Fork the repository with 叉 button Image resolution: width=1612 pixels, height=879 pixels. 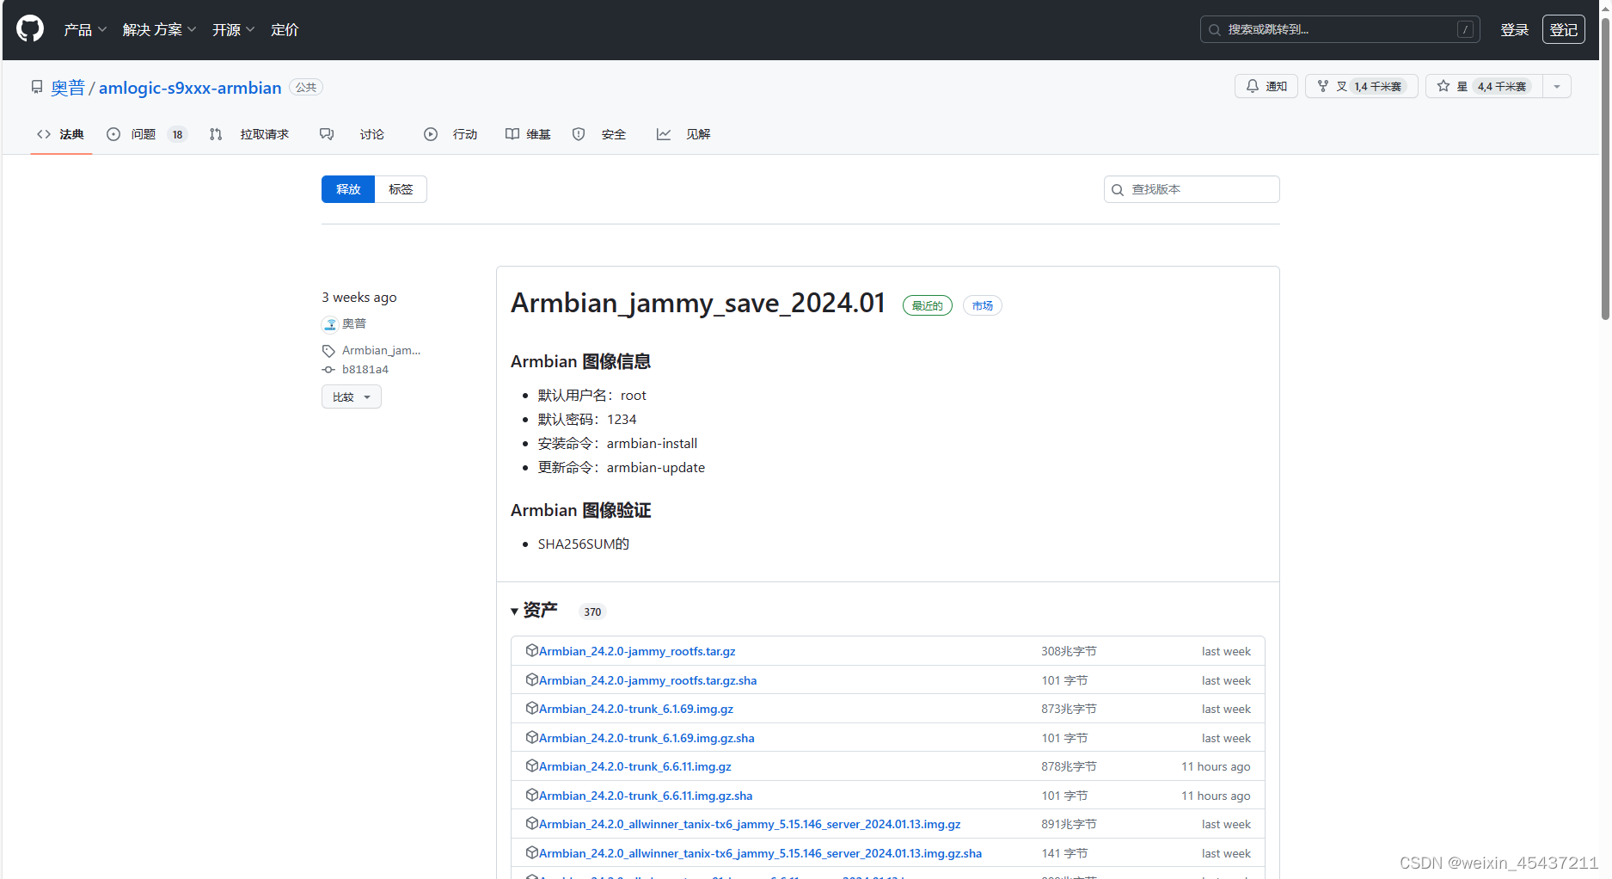pos(1361,86)
